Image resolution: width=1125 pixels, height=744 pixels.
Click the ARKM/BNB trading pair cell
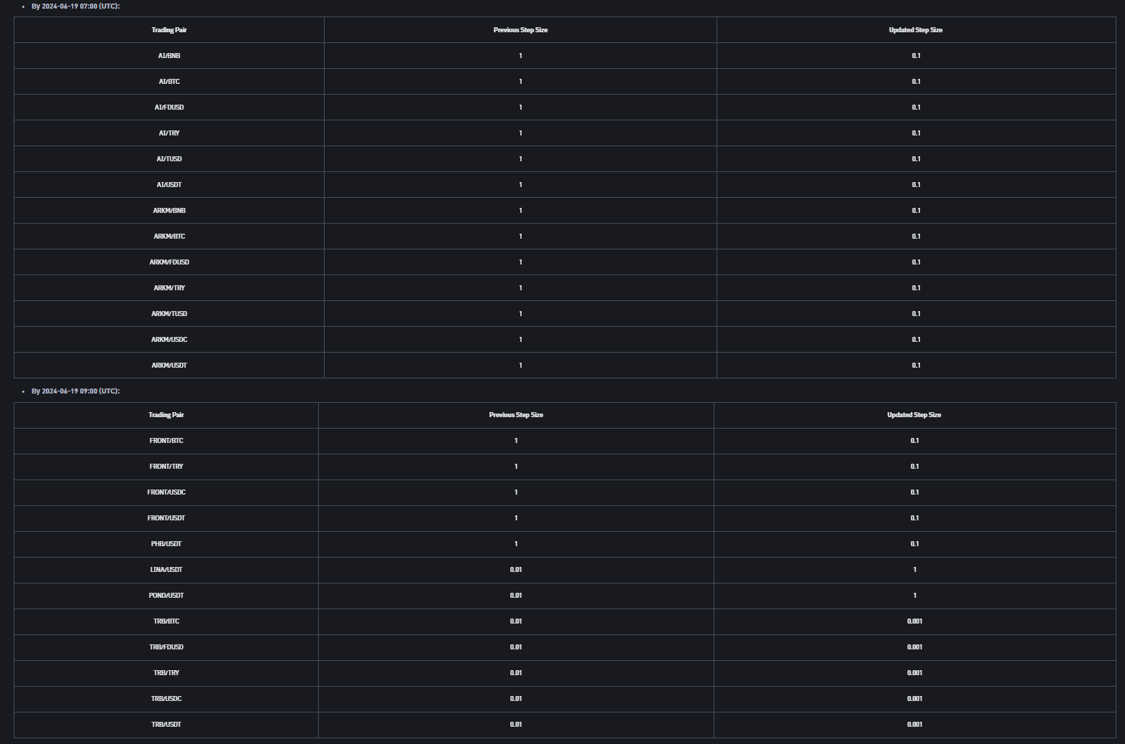point(169,211)
